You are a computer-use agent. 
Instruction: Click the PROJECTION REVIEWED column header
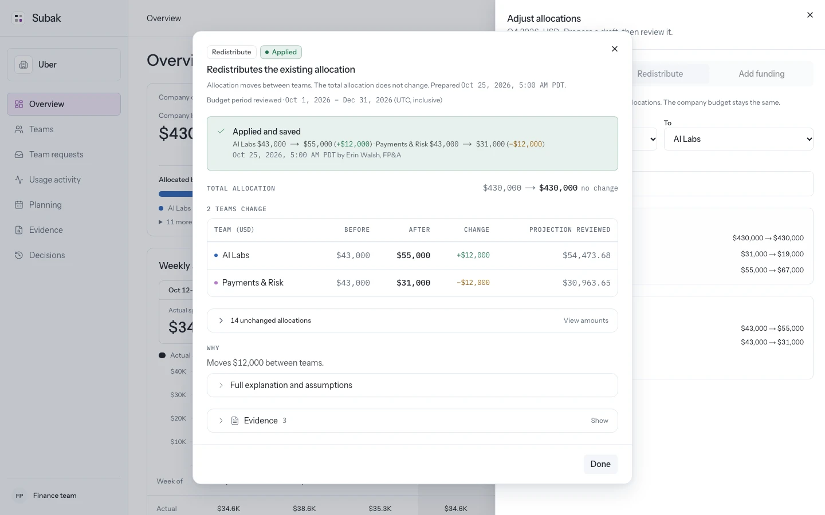(x=569, y=229)
